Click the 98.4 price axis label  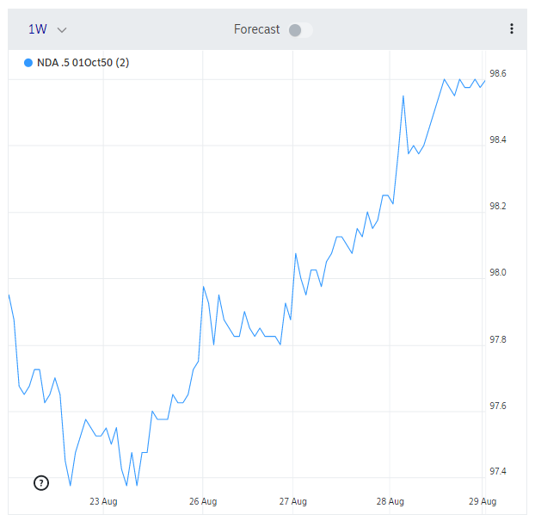click(x=498, y=140)
